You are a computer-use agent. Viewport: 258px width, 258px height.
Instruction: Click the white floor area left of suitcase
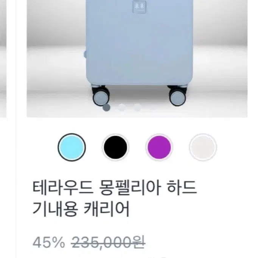[56, 82]
